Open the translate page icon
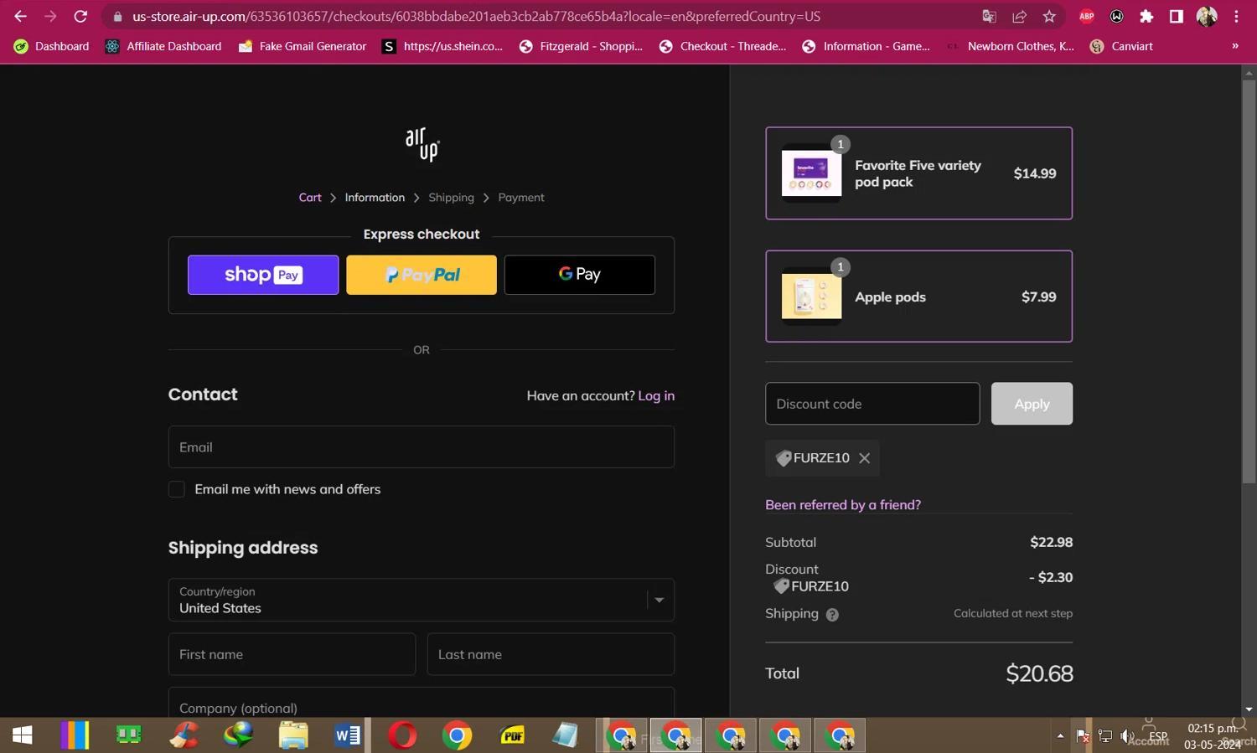The image size is (1257, 753). [x=989, y=16]
